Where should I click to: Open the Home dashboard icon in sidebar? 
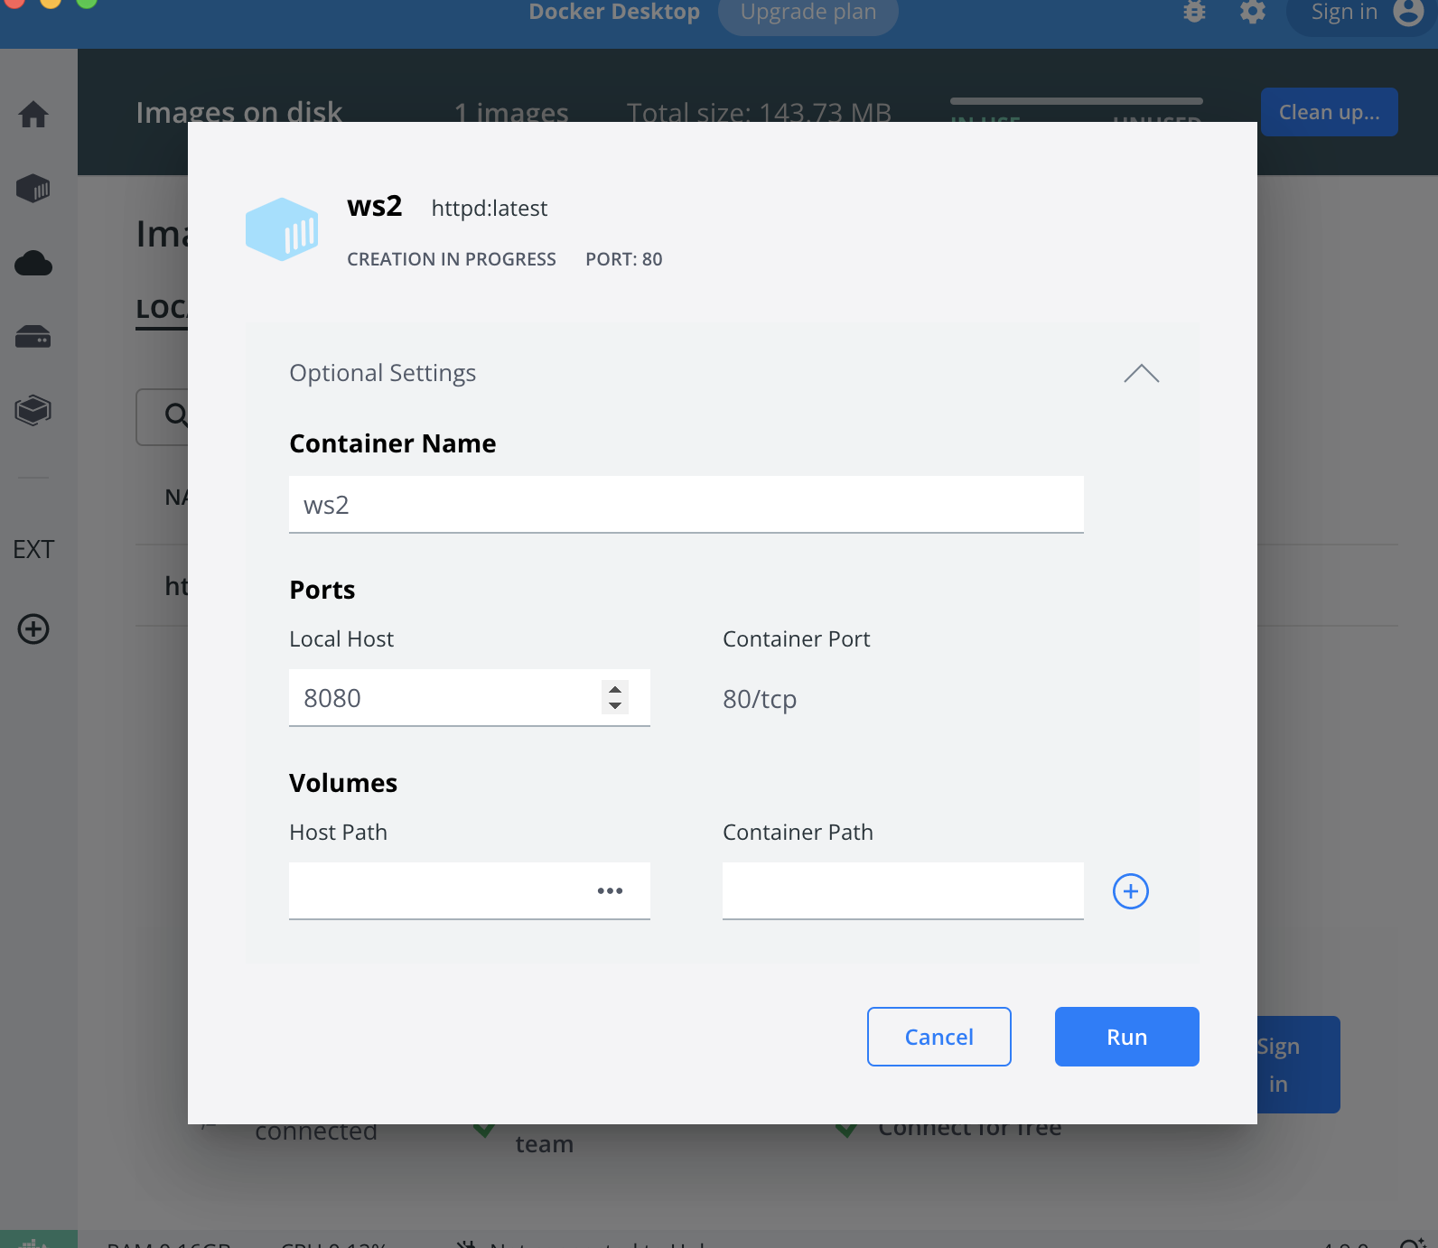[x=33, y=115]
